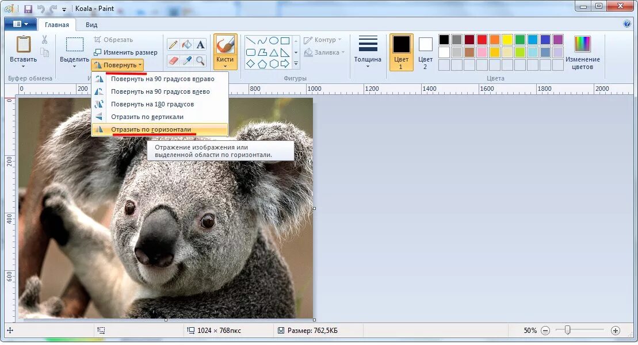Pick the oval shape in Фигуры gallery
The height and width of the screenshot is (345, 638).
pyautogui.click(x=273, y=41)
